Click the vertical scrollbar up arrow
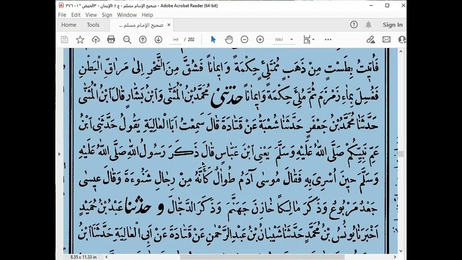 click(401, 51)
